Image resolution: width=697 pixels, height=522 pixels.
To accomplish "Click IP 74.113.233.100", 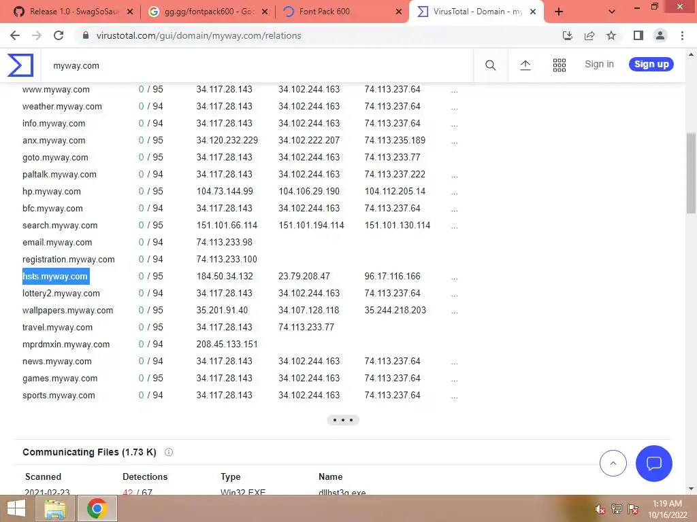I will (x=227, y=259).
